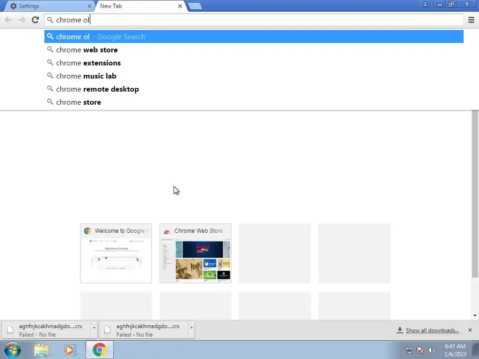
Task: Open the Welcome to Google Chrome thumbnail
Action: pyautogui.click(x=116, y=253)
